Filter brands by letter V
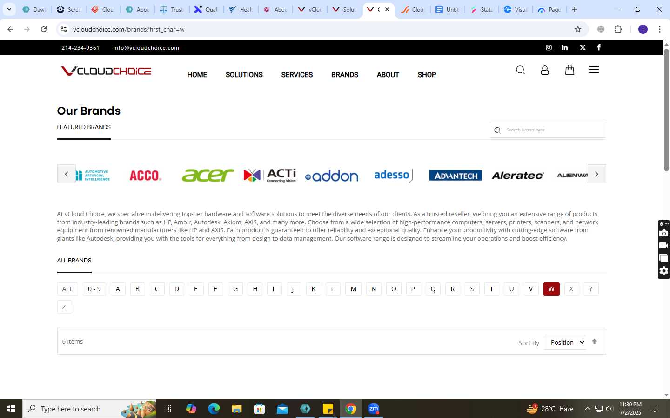 [531, 289]
